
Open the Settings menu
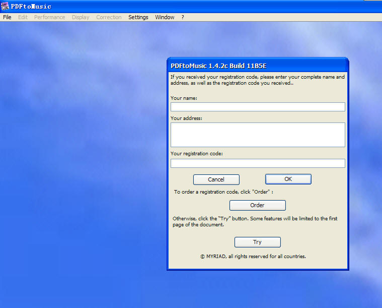(138, 17)
